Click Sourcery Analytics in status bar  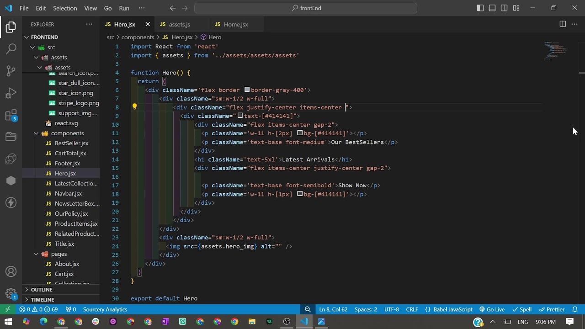pyautogui.click(x=105, y=309)
